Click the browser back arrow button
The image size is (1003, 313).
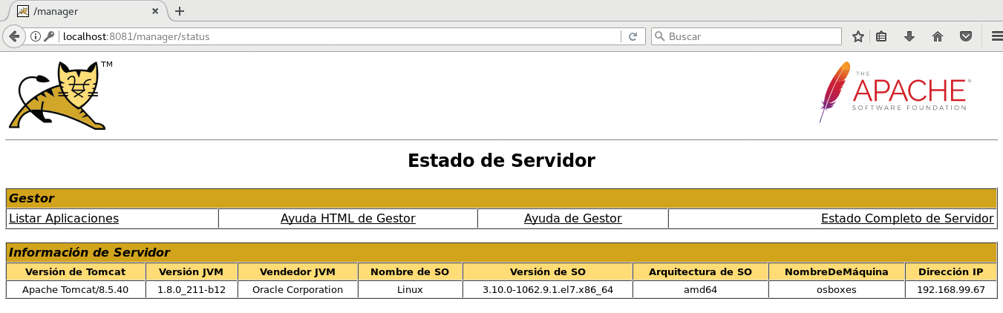[x=13, y=36]
